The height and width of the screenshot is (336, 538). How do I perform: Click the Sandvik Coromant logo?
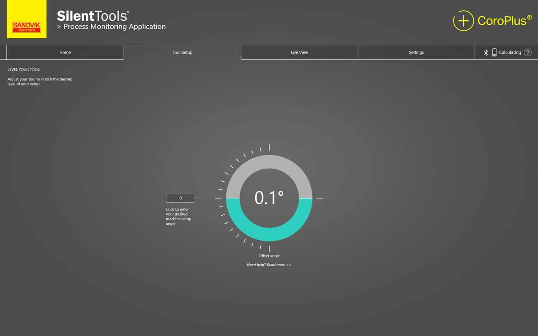(27, 19)
